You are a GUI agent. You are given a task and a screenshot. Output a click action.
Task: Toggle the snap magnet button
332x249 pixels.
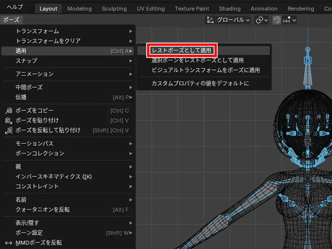pos(277,20)
